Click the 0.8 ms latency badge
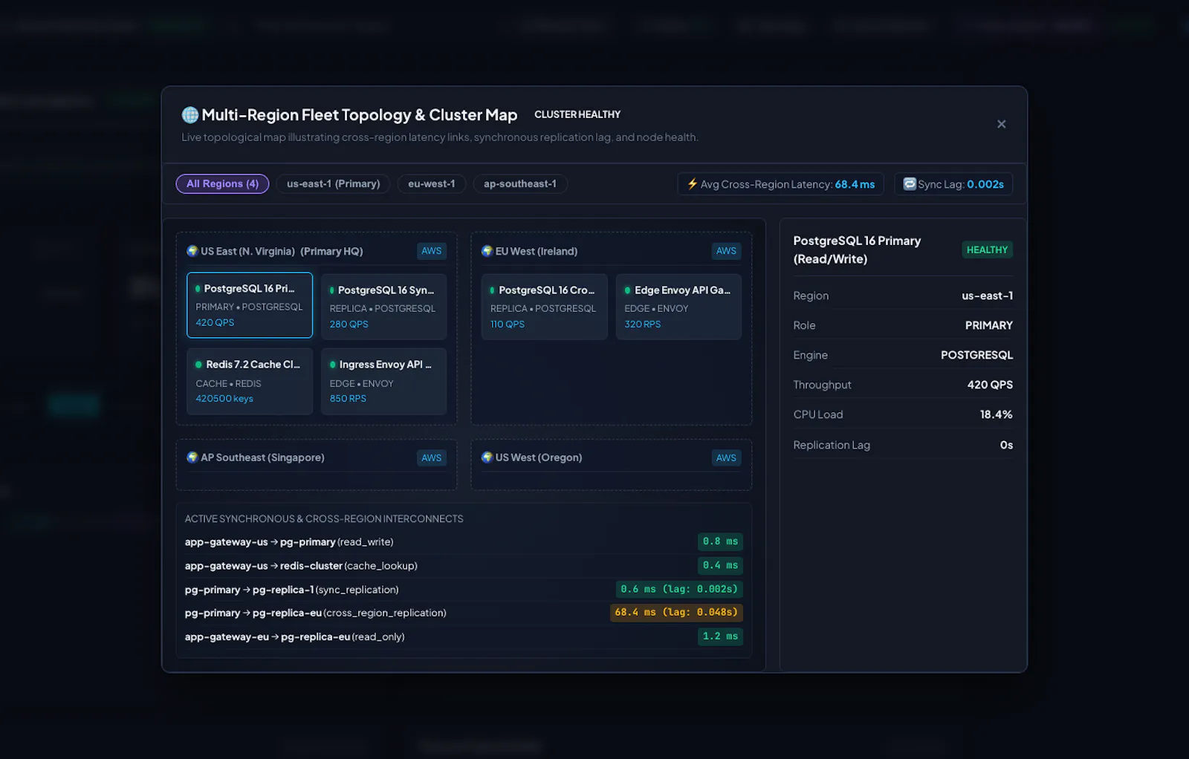 click(720, 541)
